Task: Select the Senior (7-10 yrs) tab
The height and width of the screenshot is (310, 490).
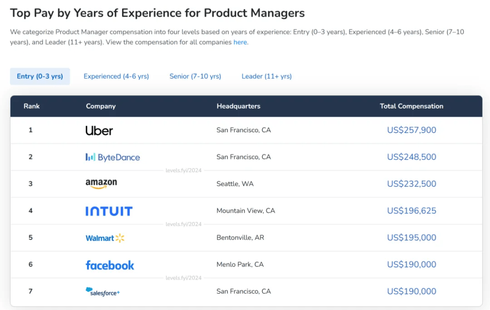Action: [195, 76]
